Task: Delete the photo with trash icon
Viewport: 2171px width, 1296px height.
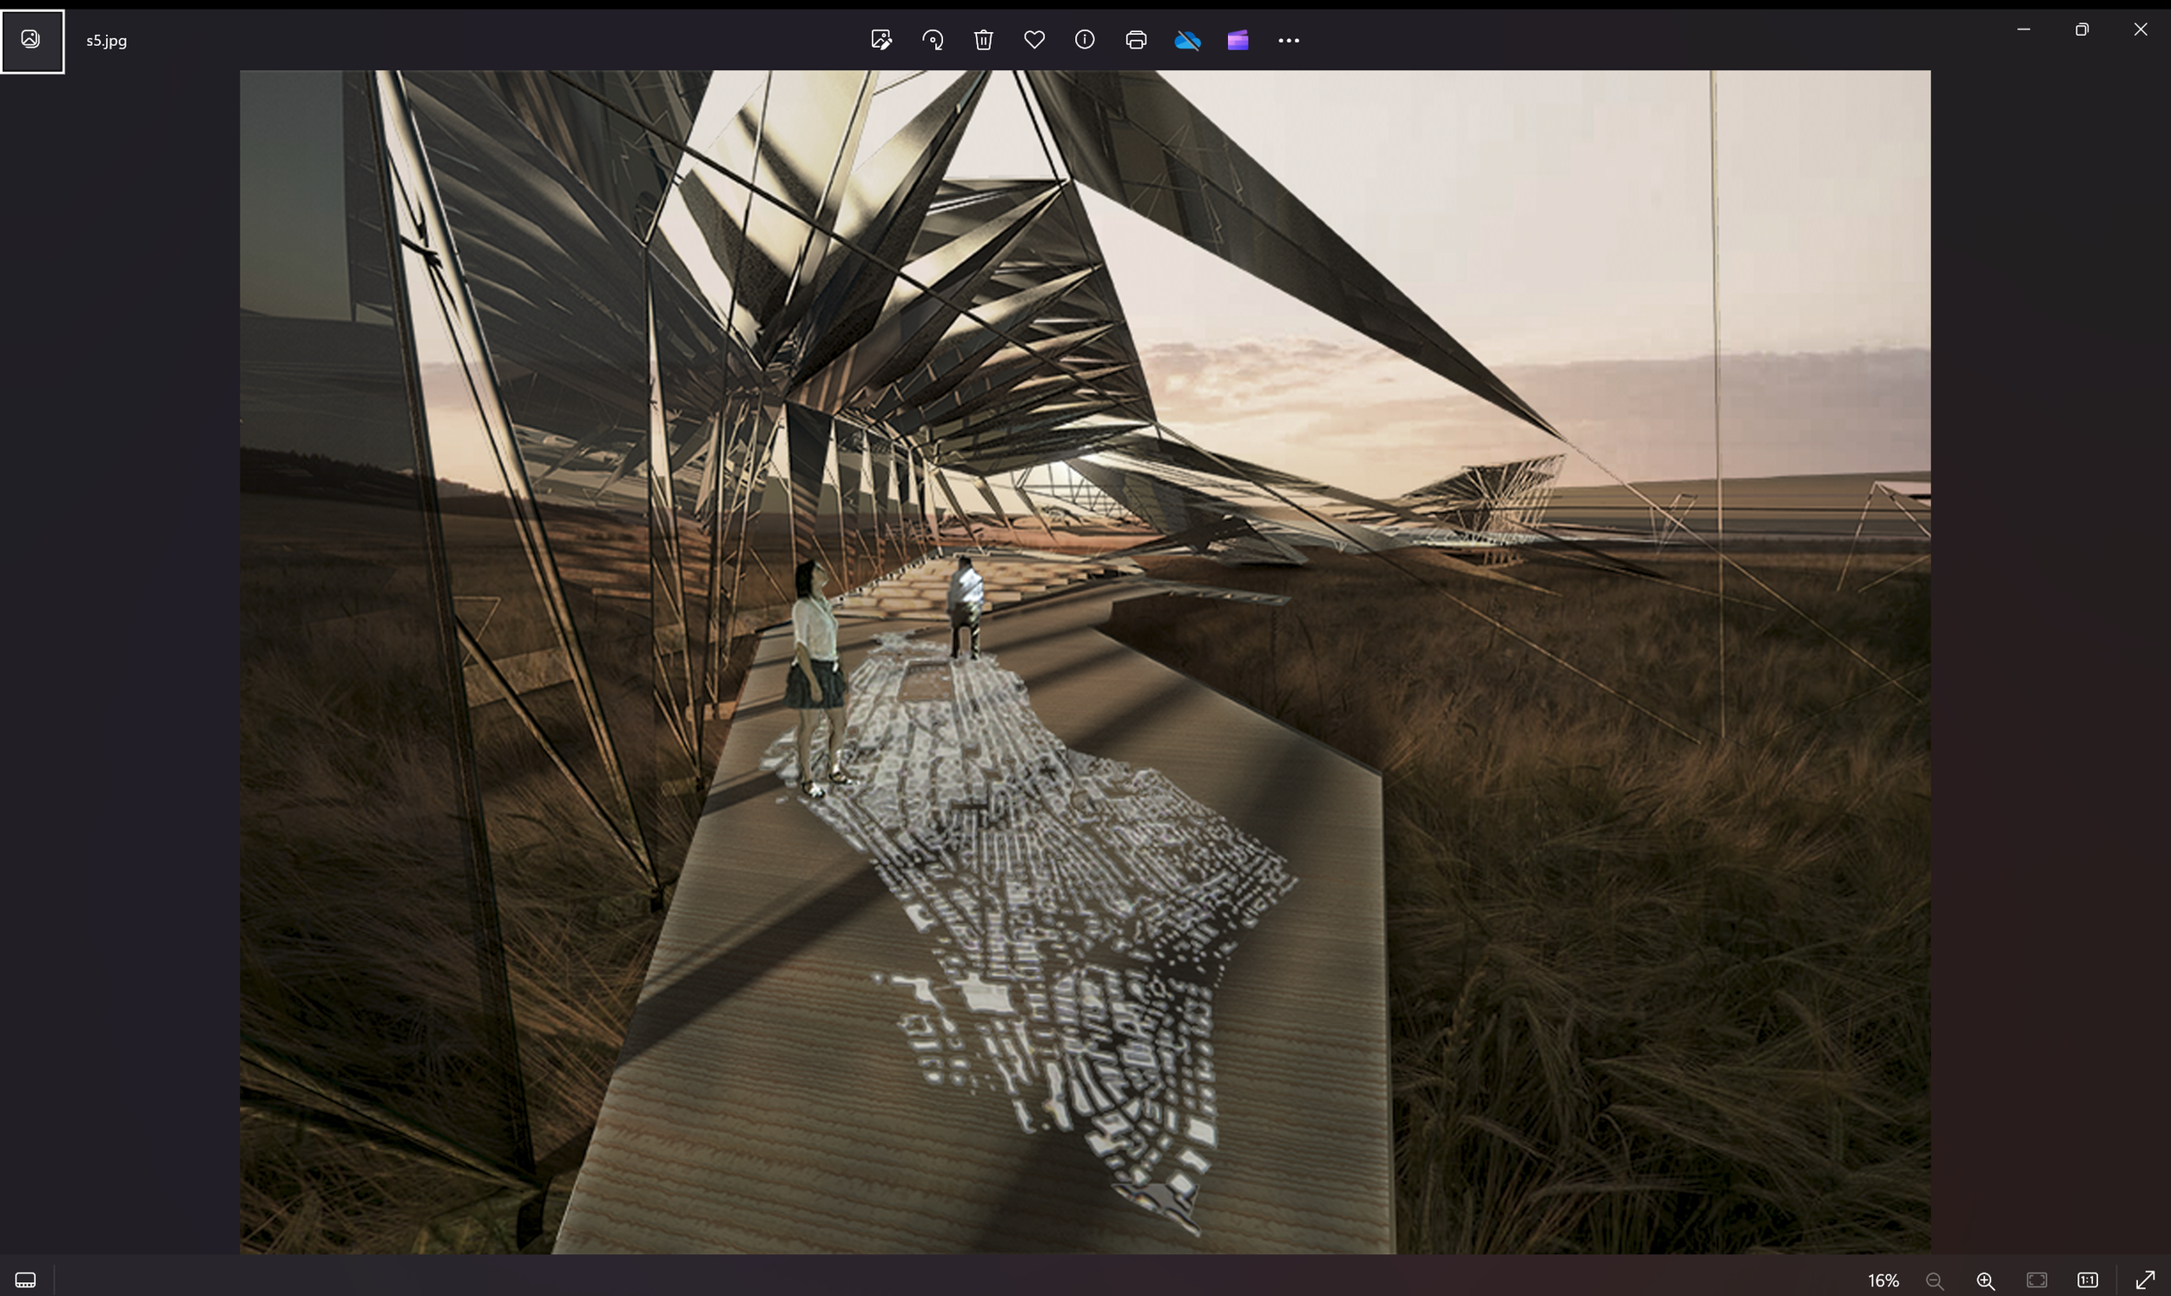Action: 983,40
